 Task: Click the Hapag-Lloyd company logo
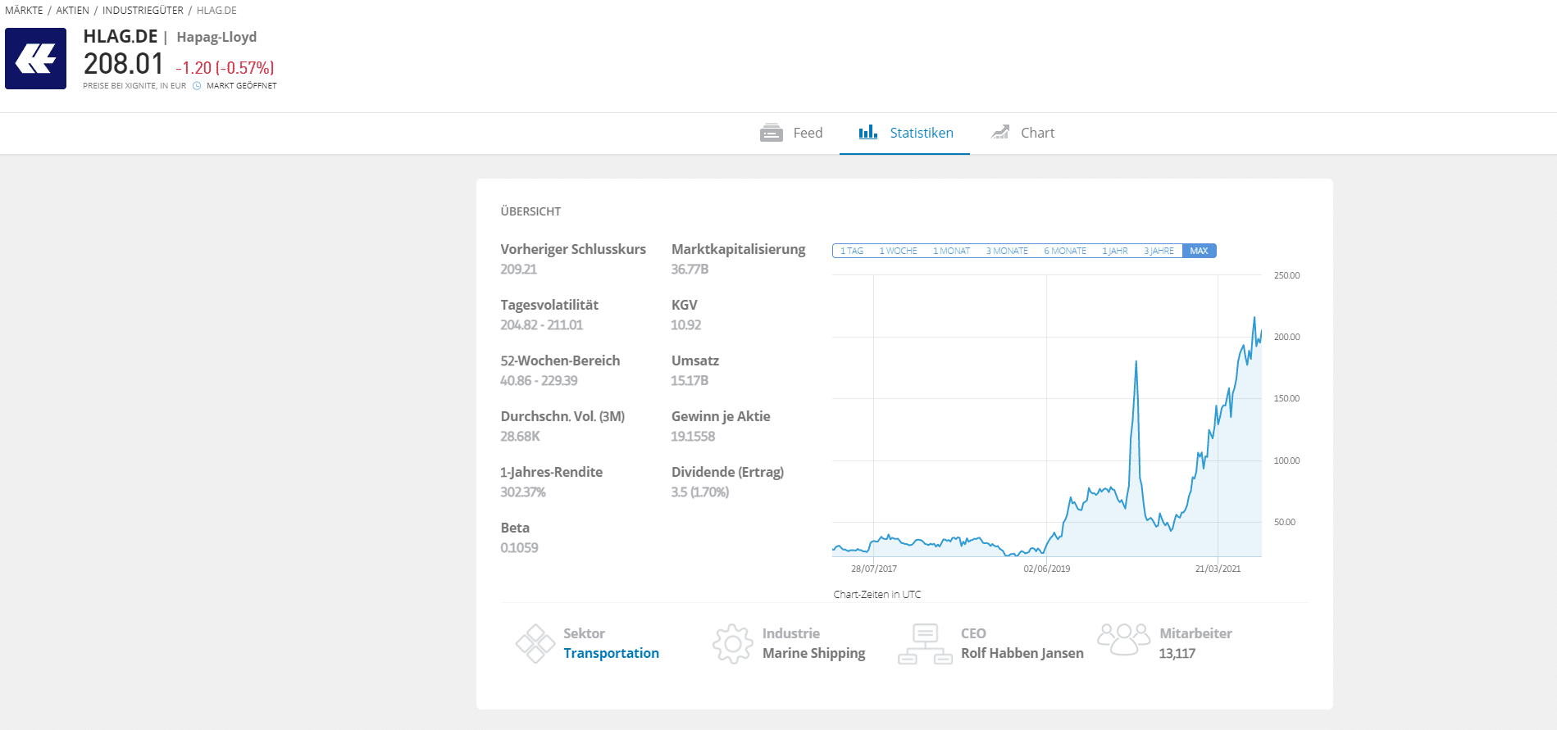tap(35, 59)
